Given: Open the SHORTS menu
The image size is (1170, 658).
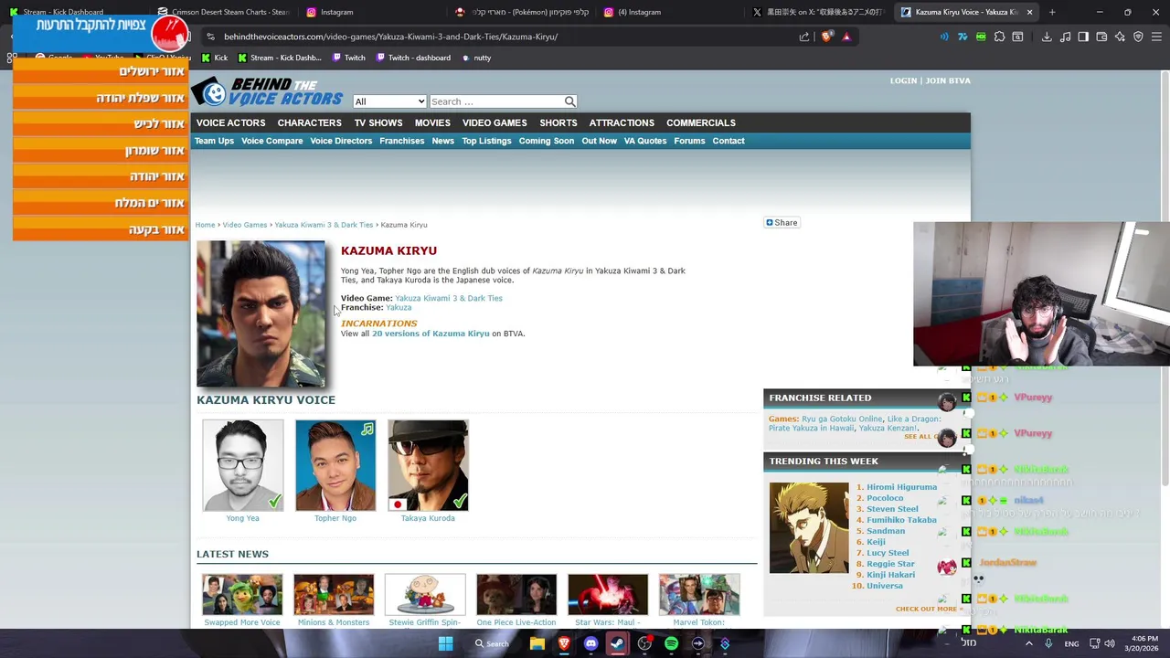Looking at the screenshot, I should 558,122.
